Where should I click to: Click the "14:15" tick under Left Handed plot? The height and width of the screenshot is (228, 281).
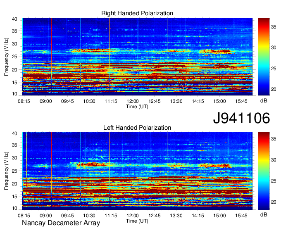pos(198,216)
